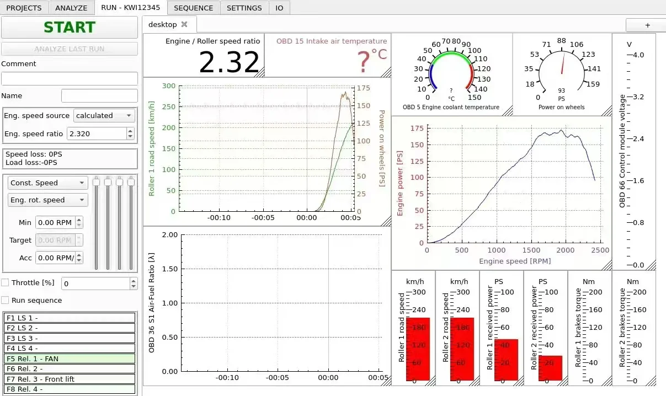
Task: Toggle output F2 LS 2
Action: tap(70, 328)
